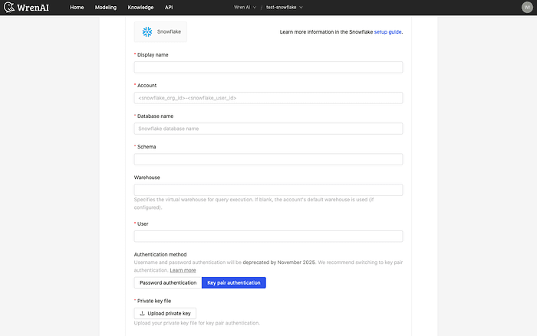
Task: Select Key pair authentication option
Action: pyautogui.click(x=234, y=282)
